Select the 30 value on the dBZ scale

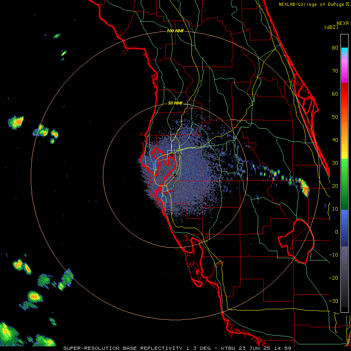coord(335,163)
